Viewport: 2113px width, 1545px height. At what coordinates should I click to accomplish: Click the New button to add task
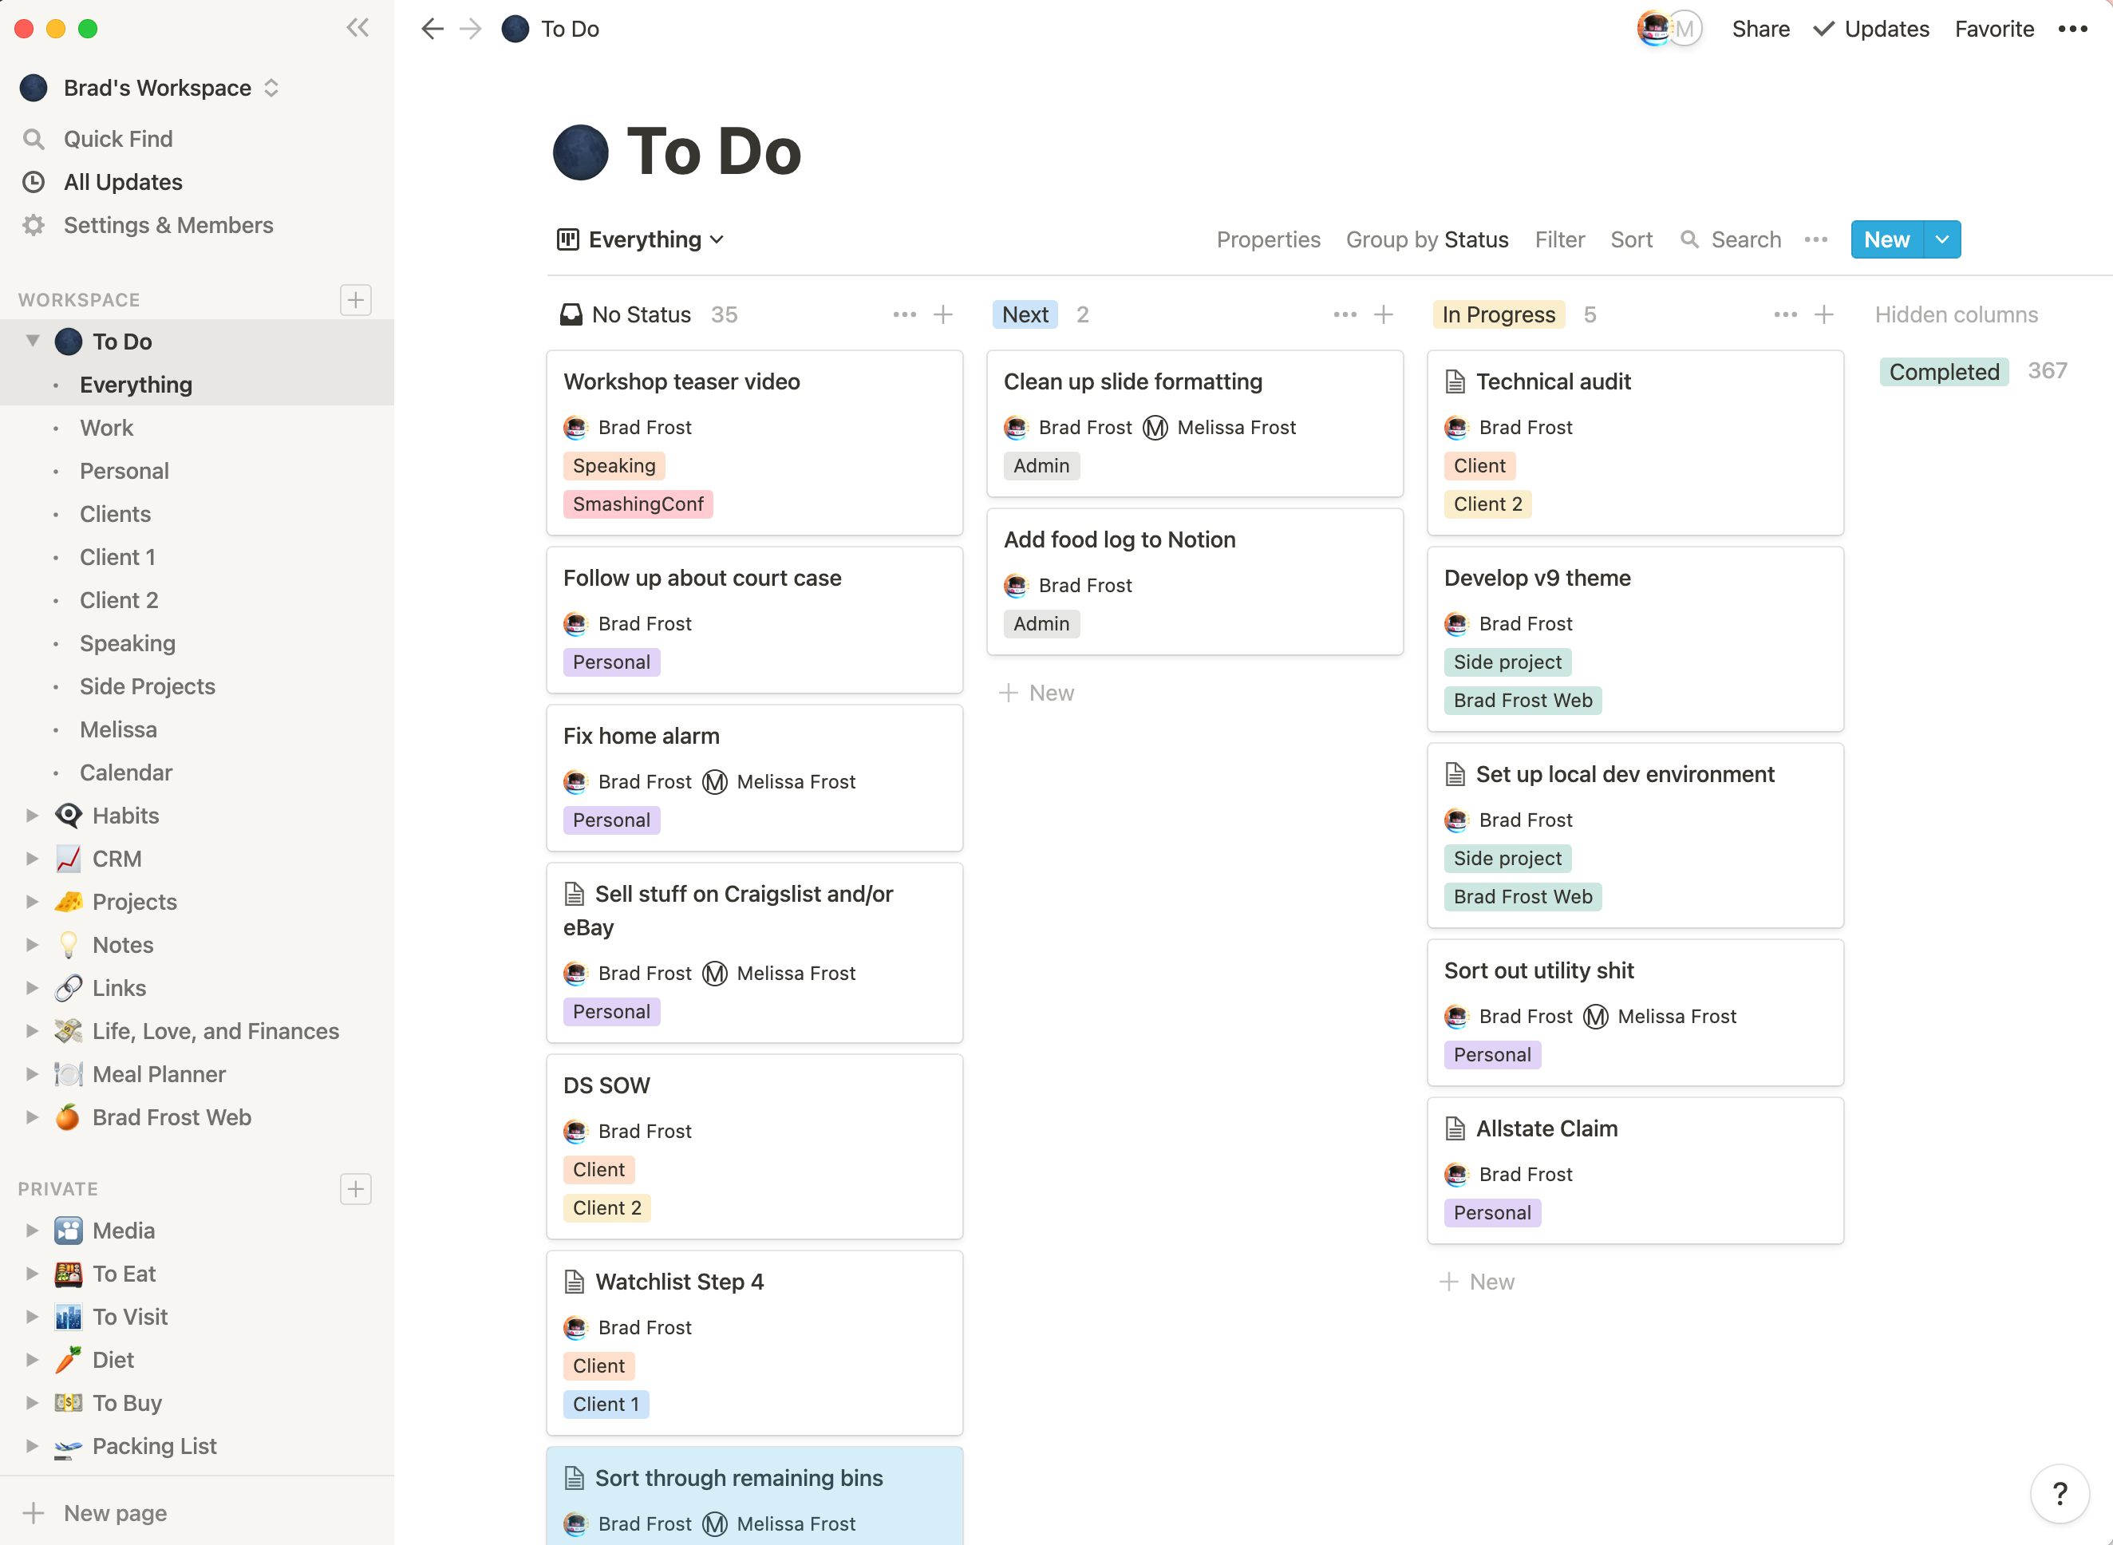click(1885, 238)
